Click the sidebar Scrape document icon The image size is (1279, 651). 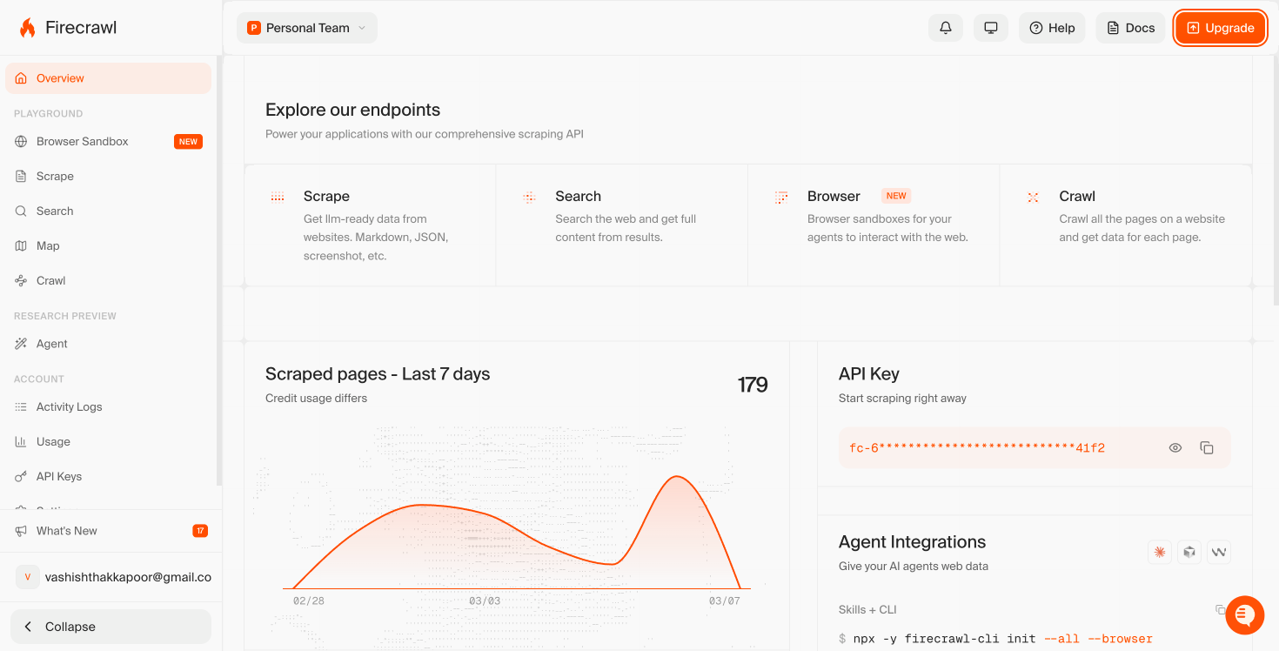point(21,176)
